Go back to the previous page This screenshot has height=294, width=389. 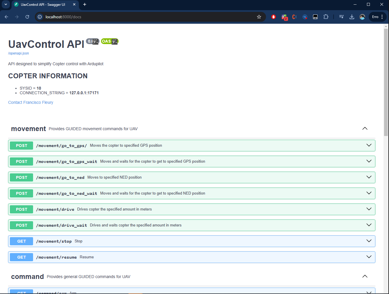[x=6, y=17]
